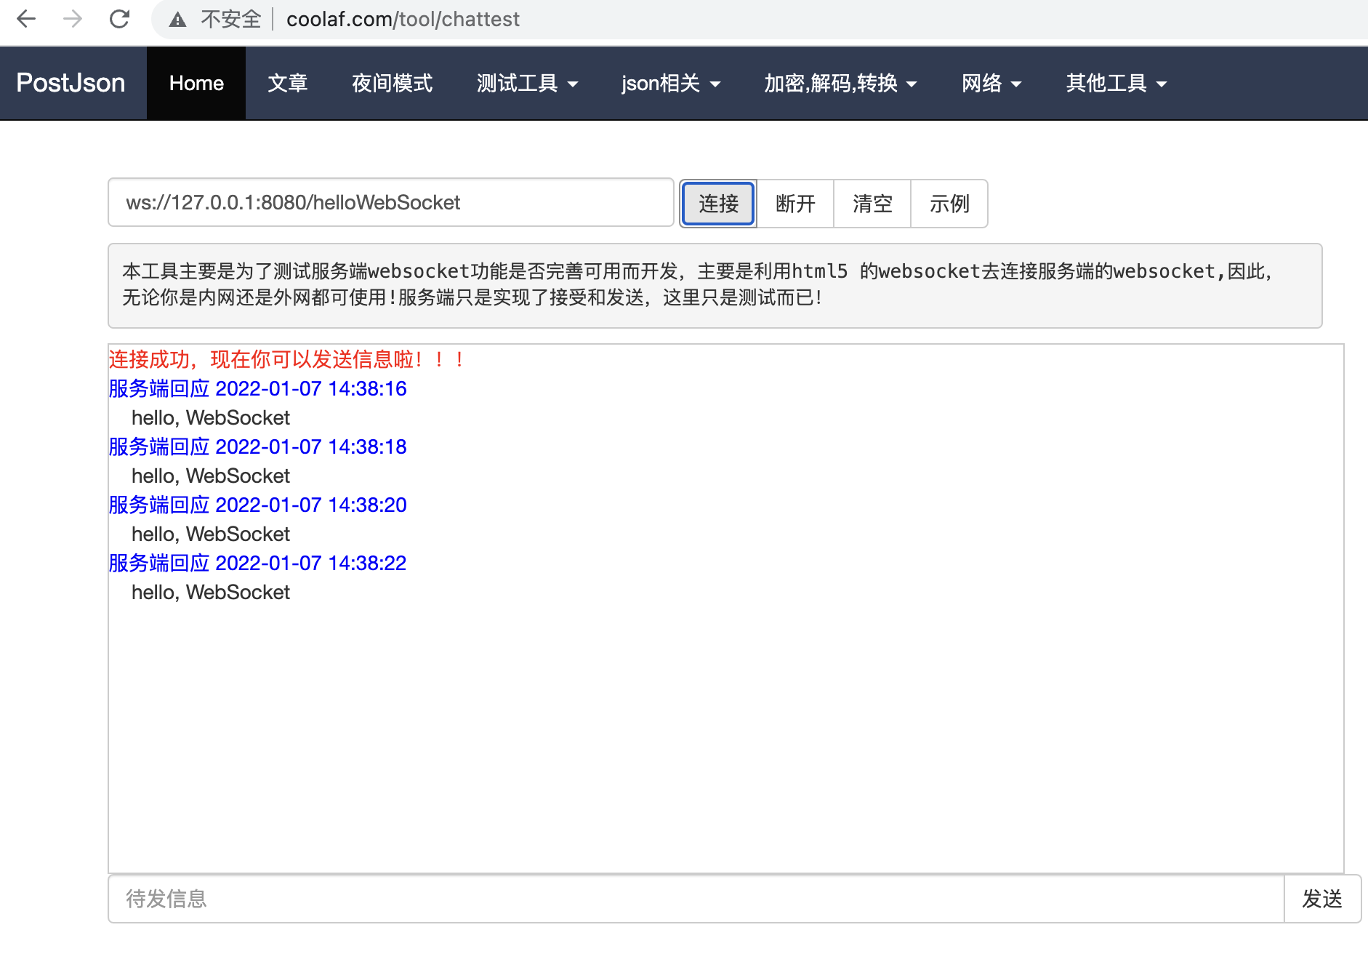Click the 不安全 security label in address bar

[230, 19]
